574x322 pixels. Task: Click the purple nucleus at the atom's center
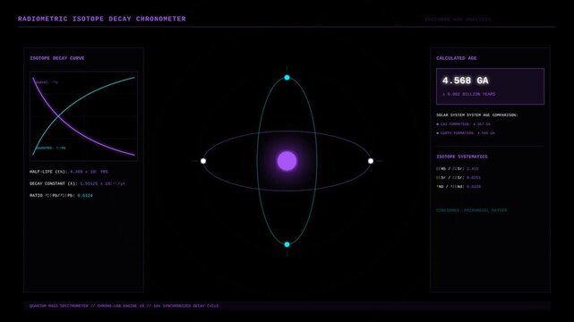click(287, 161)
